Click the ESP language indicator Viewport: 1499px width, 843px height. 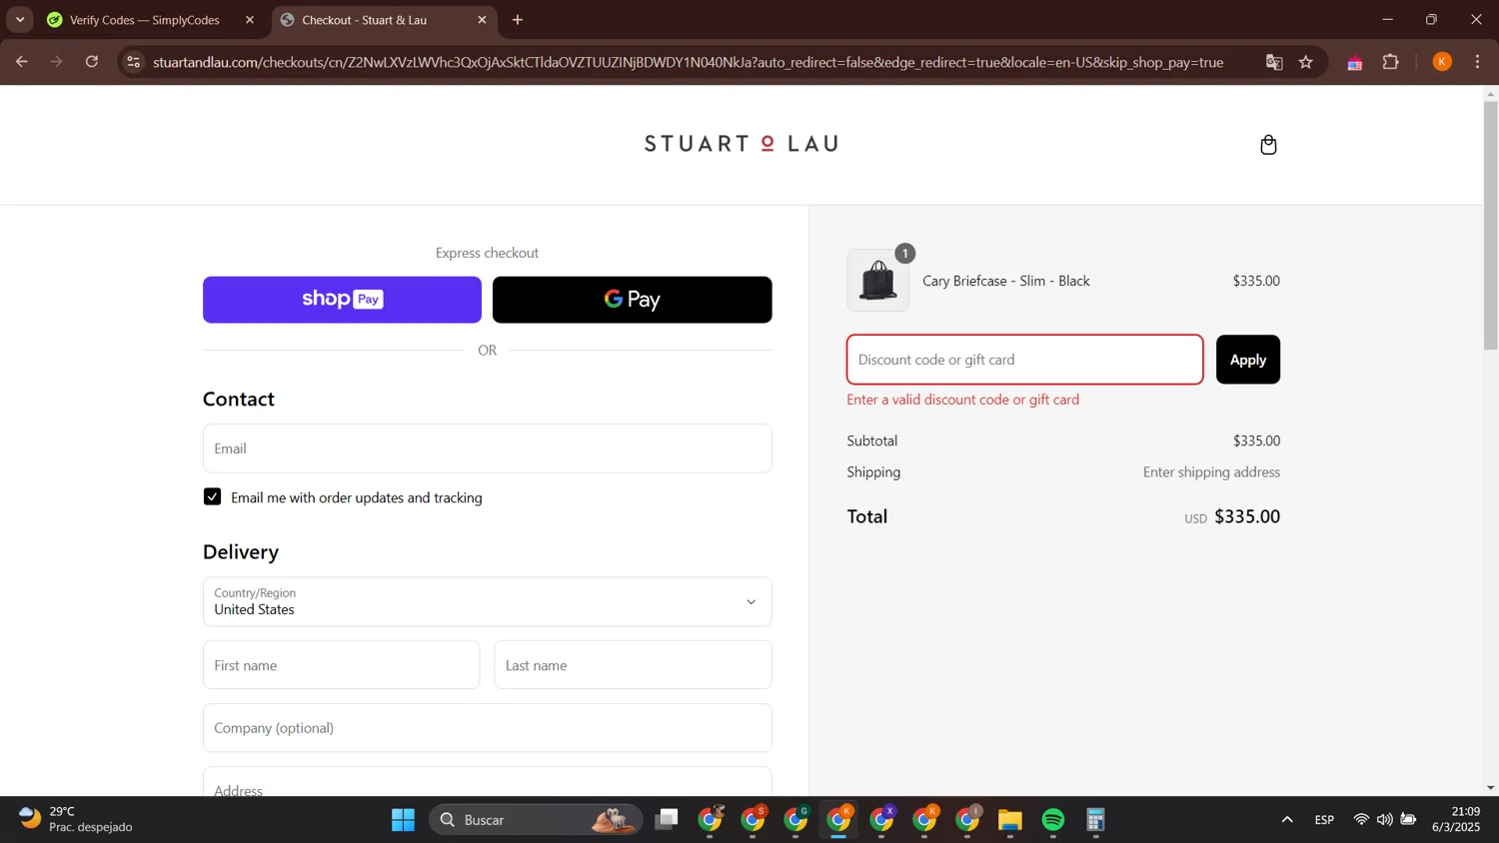pyautogui.click(x=1324, y=820)
